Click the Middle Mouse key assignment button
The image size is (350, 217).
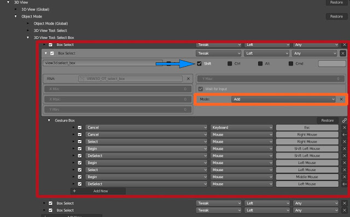(x=307, y=177)
